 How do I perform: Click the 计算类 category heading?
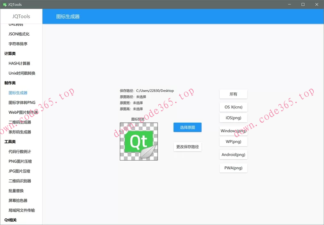[10, 53]
